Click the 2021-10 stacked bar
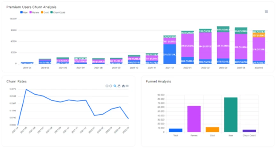Viewport: 277px width, 148px height. point(134,60)
